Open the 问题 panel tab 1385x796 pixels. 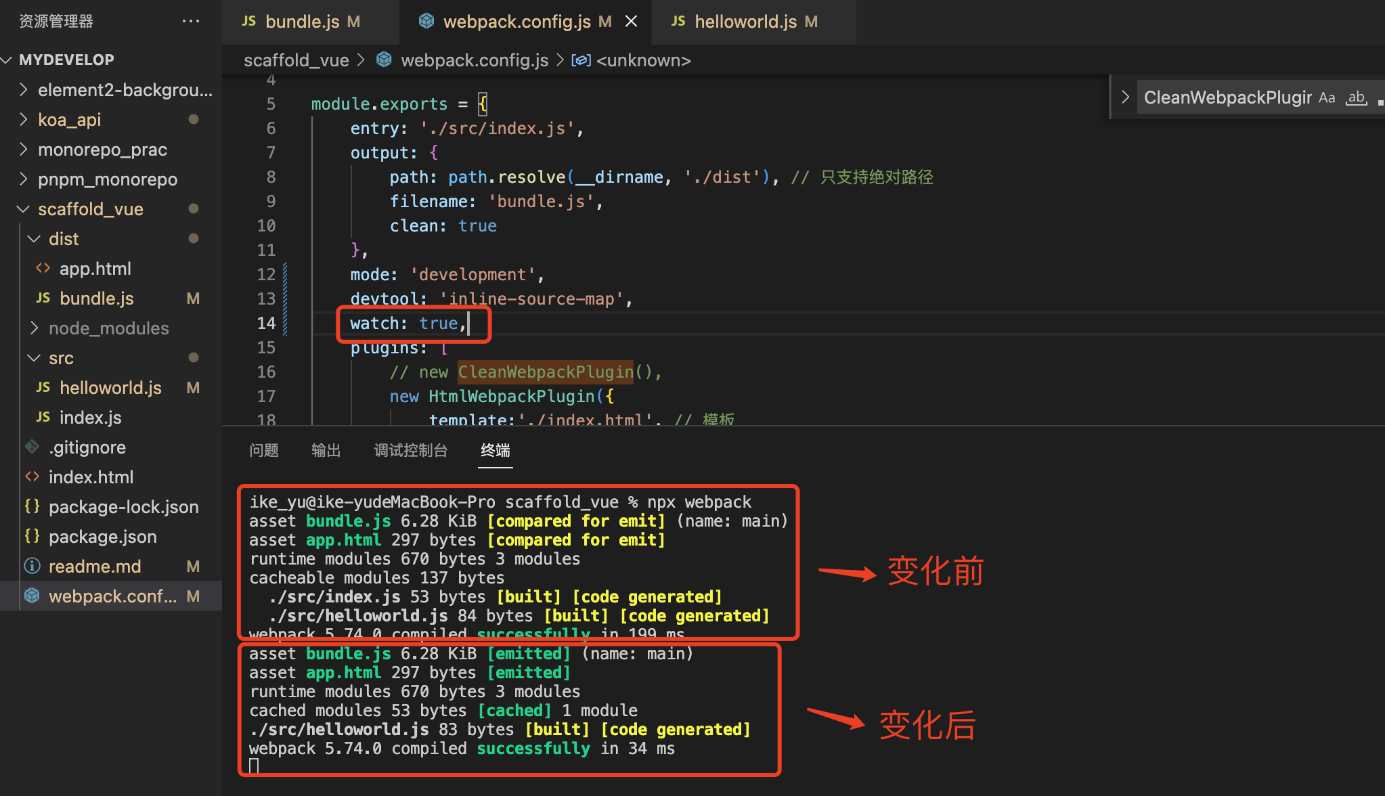point(263,450)
